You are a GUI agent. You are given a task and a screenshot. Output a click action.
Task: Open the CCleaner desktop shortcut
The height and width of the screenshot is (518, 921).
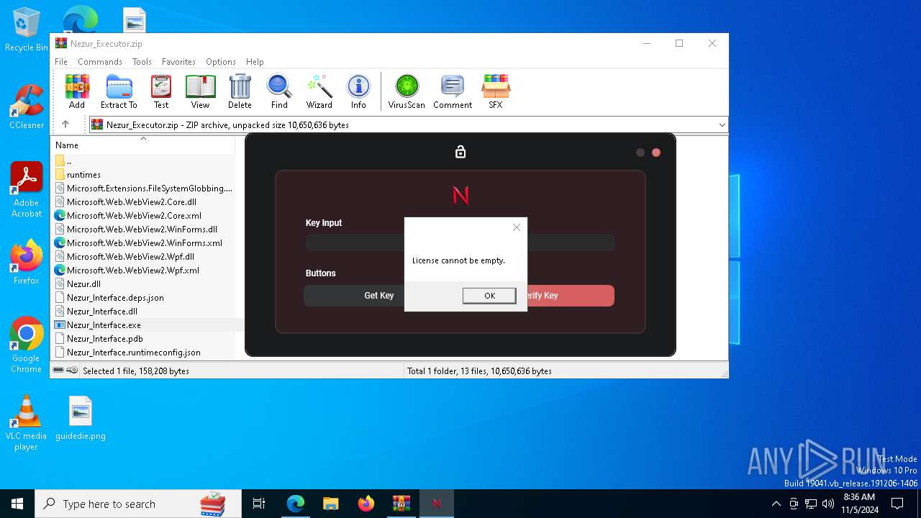pyautogui.click(x=27, y=107)
